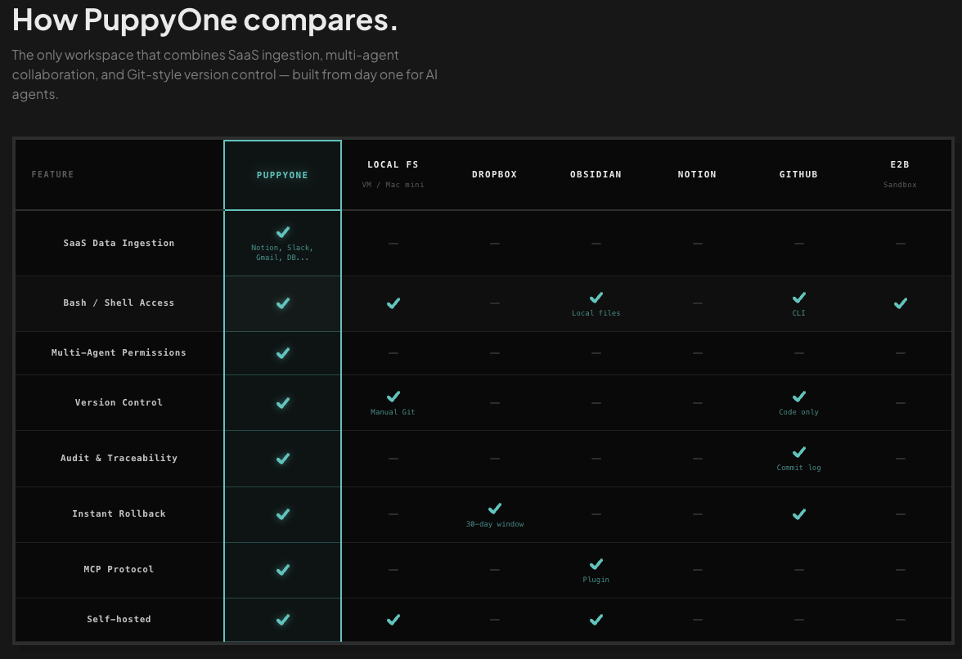Click the Obsidian checkmark above 'Local files'

coord(596,298)
